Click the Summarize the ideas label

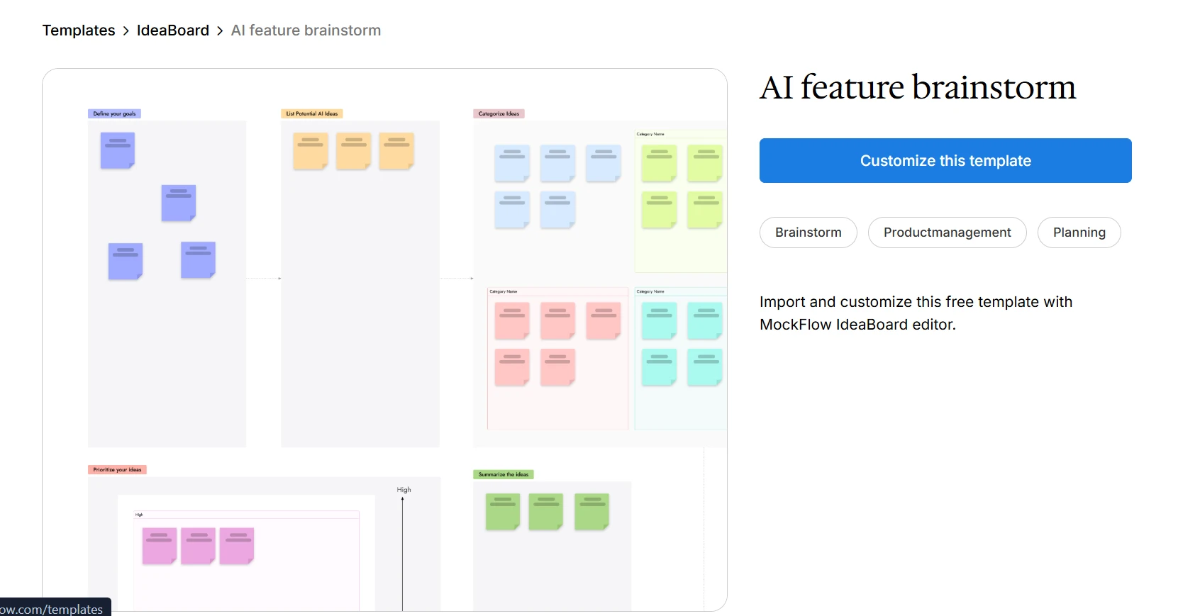click(x=504, y=474)
